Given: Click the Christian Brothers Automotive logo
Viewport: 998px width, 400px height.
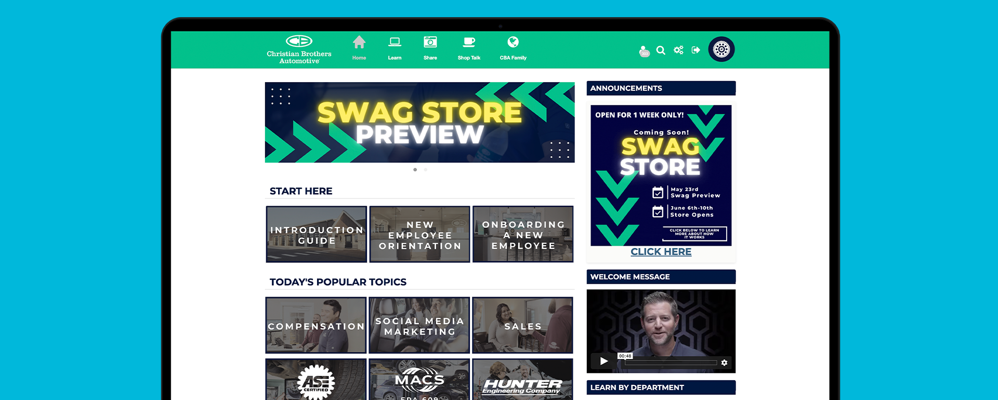Looking at the screenshot, I should 299,49.
